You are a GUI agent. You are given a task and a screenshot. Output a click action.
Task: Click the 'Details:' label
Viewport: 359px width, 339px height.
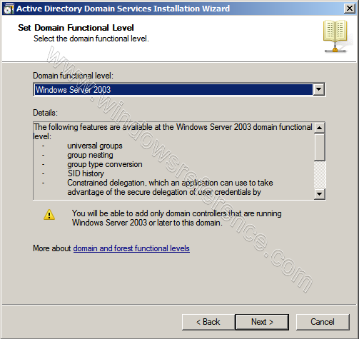coord(45,113)
